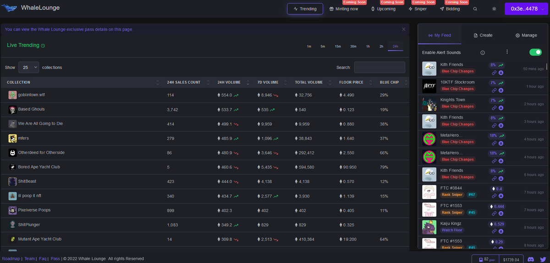Image resolution: width=550 pixels, height=263 pixels.
Task: Open link icon on FTC #3844 alert
Action: pos(494,196)
